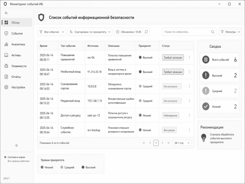Viewport: 245px width, 184px height.
Task: Click Показано 6 из 6 событий text
Action: (54, 143)
